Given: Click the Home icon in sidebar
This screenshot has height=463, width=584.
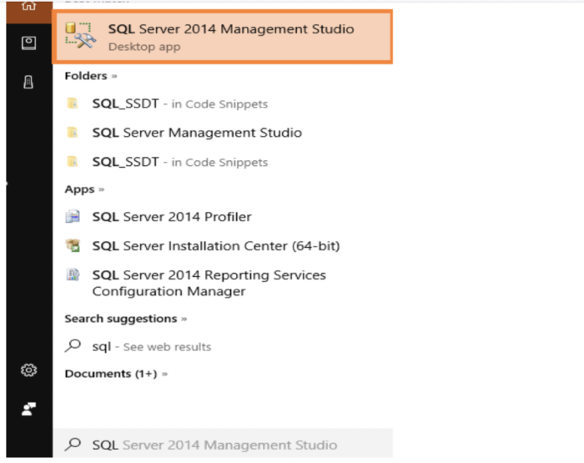Looking at the screenshot, I should tap(28, 6).
